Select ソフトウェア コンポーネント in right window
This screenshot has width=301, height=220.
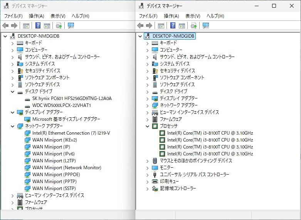point(182,77)
